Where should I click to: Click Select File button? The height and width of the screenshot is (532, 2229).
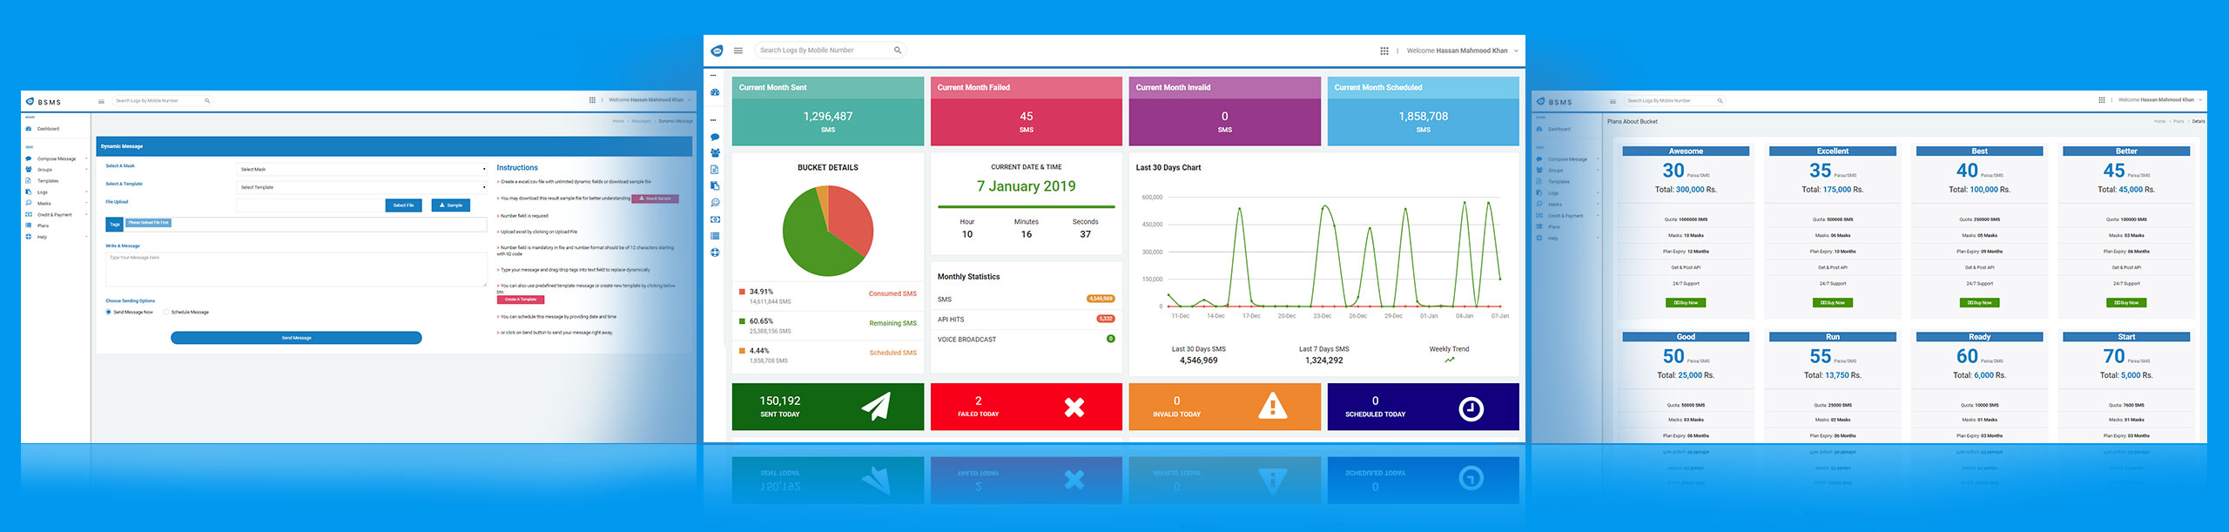pos(403,205)
